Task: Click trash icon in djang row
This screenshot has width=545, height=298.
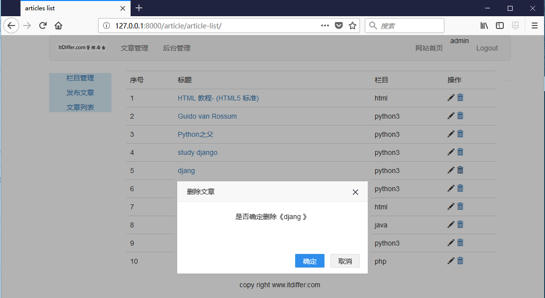Action: point(460,170)
